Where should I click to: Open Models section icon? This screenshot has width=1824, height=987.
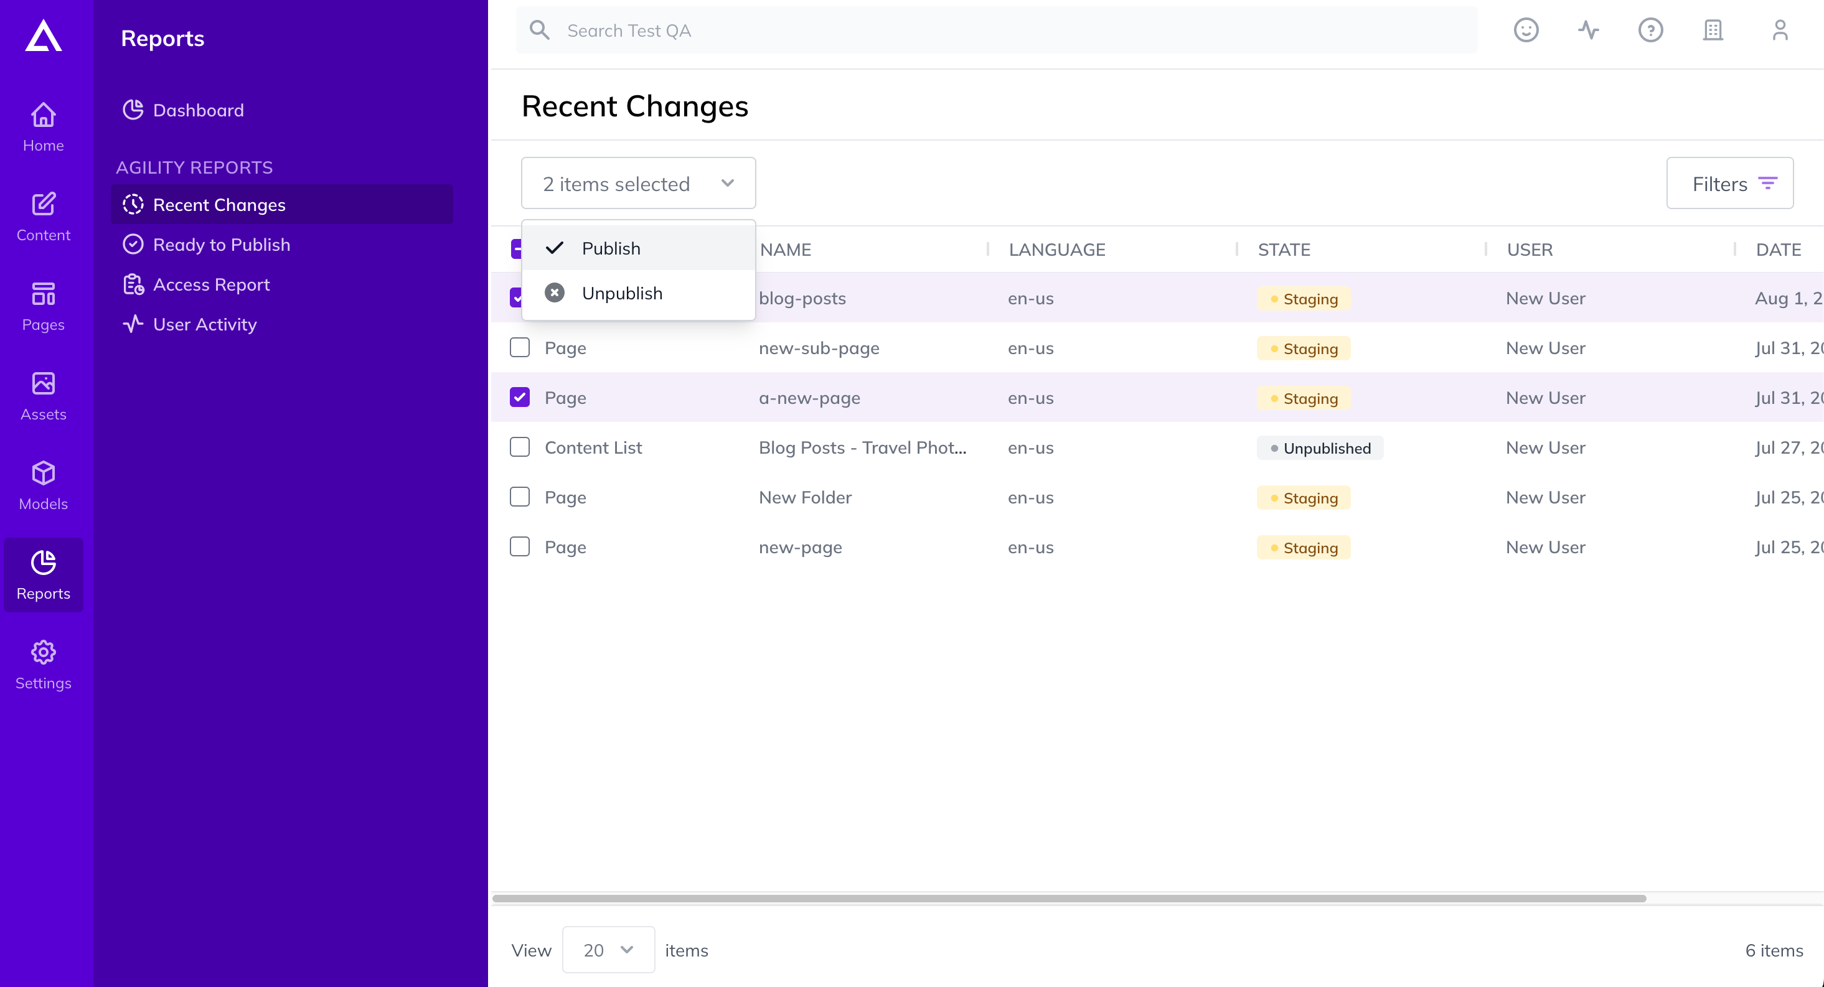coord(43,473)
